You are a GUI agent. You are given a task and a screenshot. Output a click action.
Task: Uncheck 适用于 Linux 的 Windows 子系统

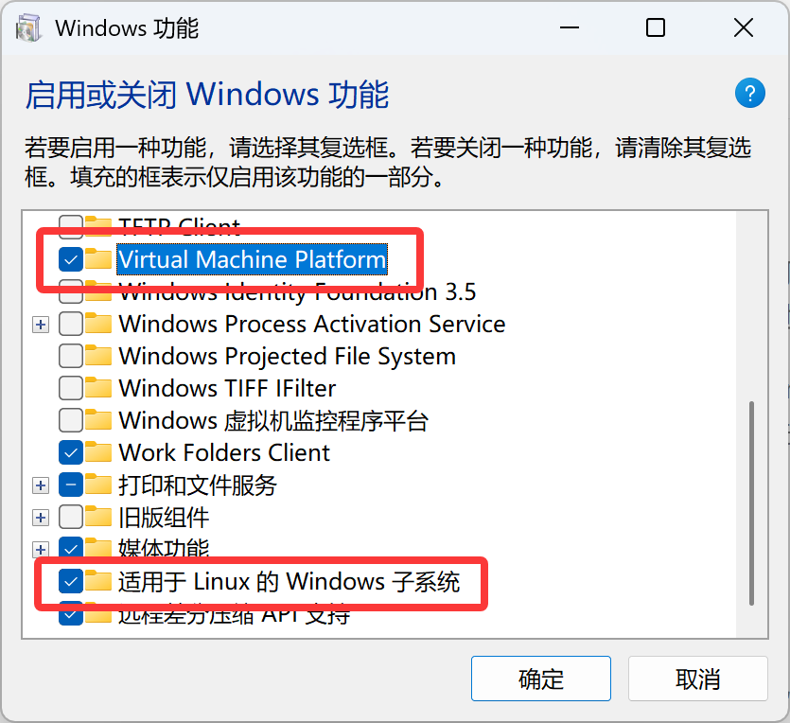coord(71,581)
